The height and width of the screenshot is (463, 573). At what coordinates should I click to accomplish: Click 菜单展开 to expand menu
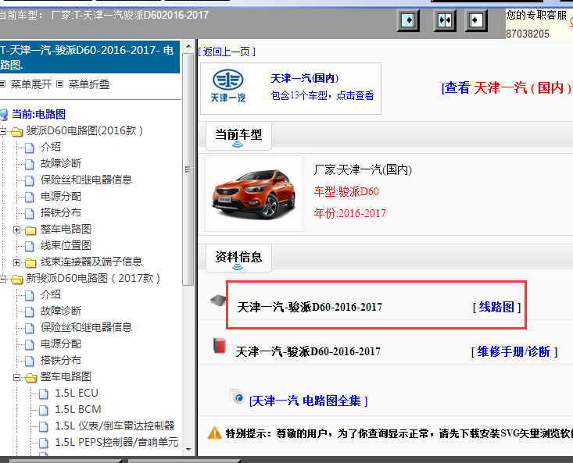[x=31, y=84]
